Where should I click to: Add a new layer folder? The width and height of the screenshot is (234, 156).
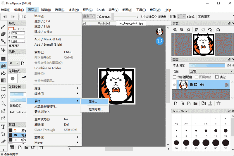click(x=195, y=103)
